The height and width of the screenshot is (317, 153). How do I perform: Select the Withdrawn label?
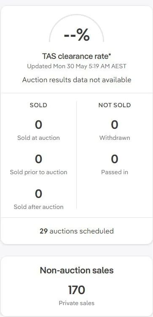pos(115,138)
